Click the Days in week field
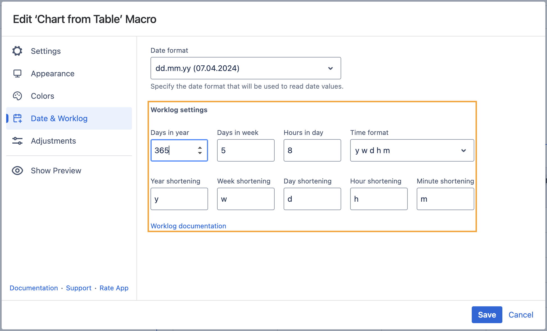This screenshot has height=331, width=547. (x=246, y=150)
